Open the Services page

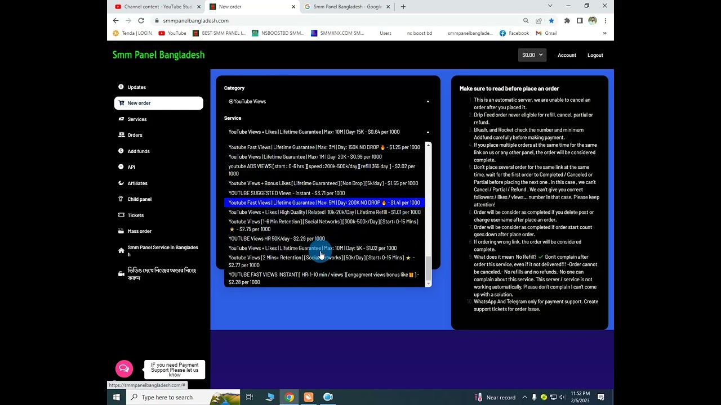137,119
